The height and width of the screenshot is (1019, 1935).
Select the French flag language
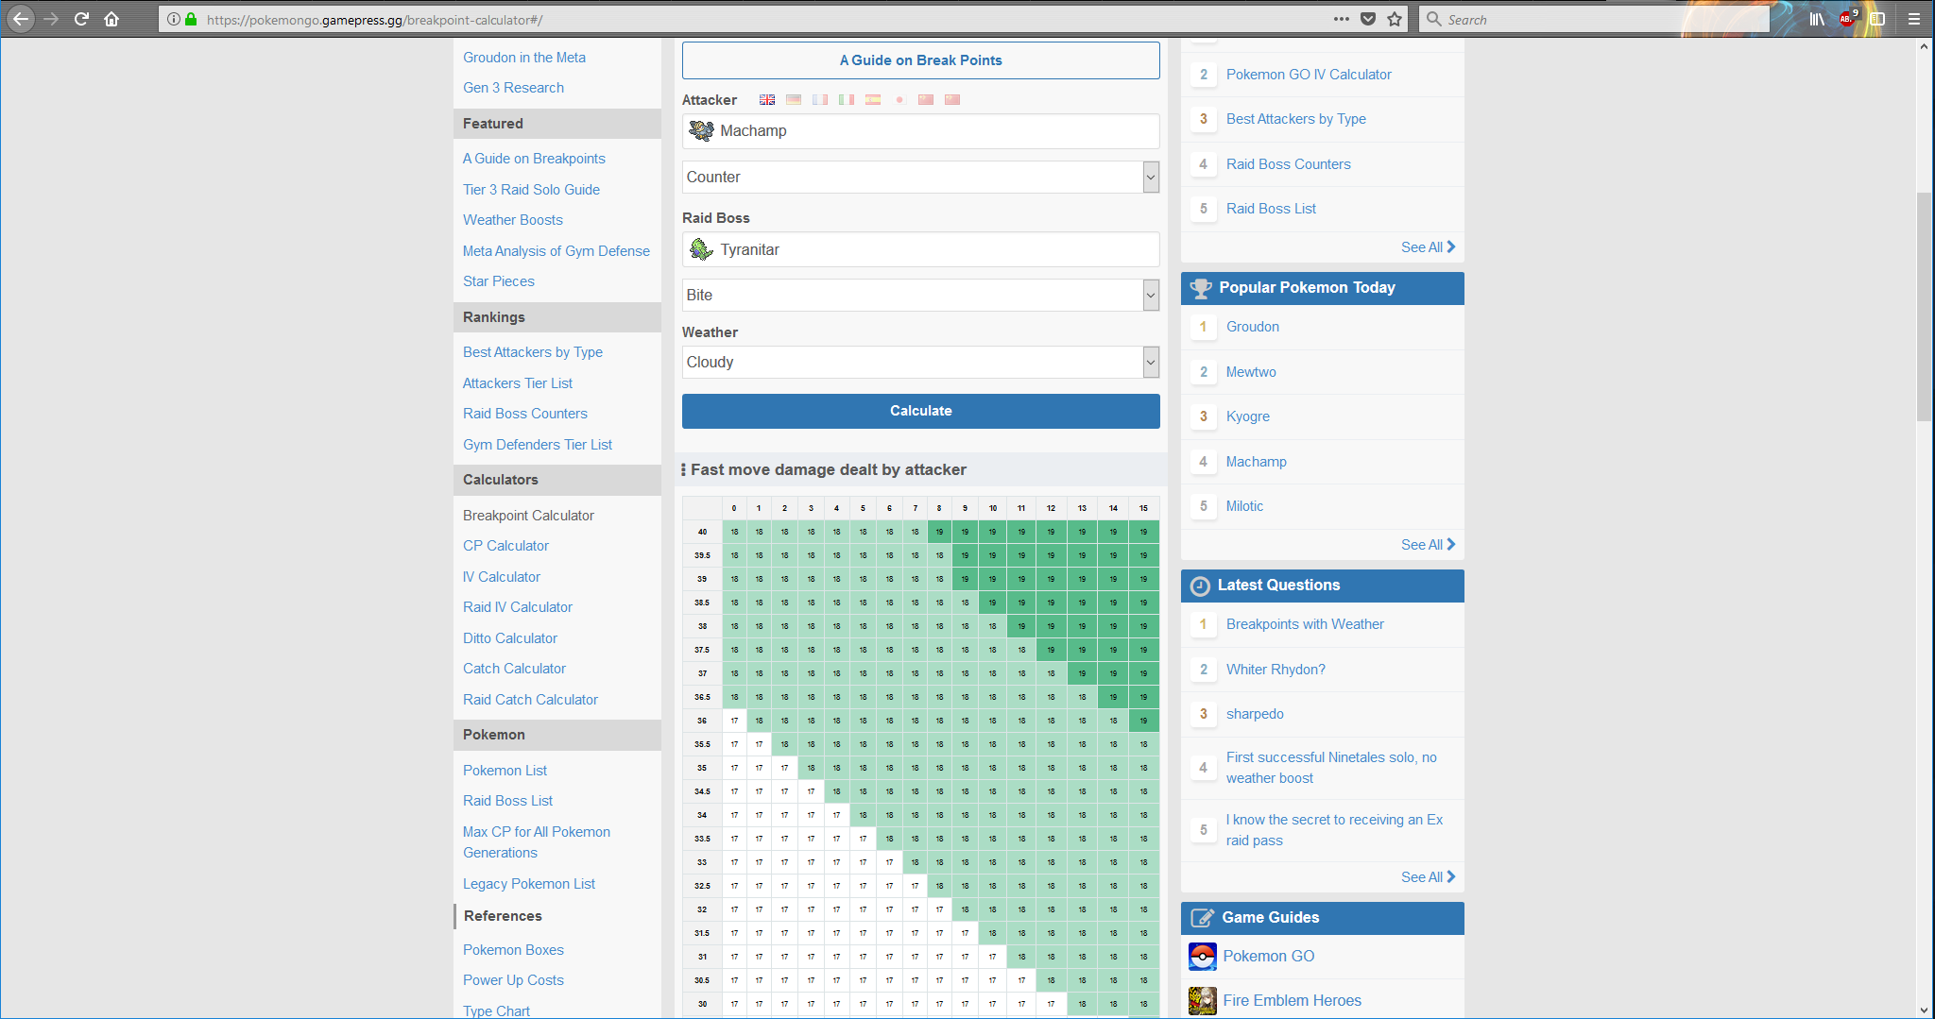(x=820, y=99)
